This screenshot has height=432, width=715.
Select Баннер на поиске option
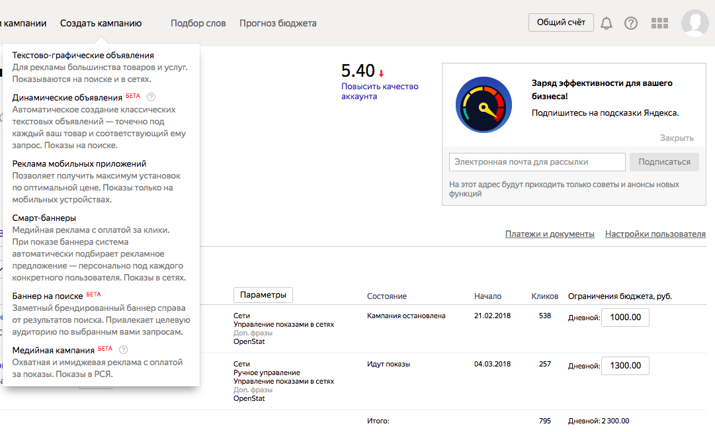coord(48,296)
